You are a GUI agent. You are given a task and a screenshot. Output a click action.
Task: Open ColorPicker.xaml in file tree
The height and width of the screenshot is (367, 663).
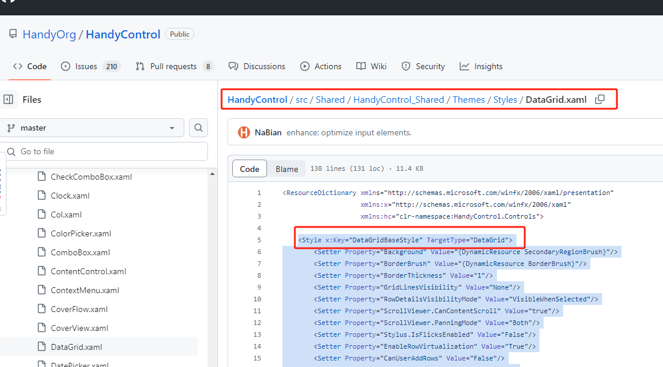coord(81,233)
